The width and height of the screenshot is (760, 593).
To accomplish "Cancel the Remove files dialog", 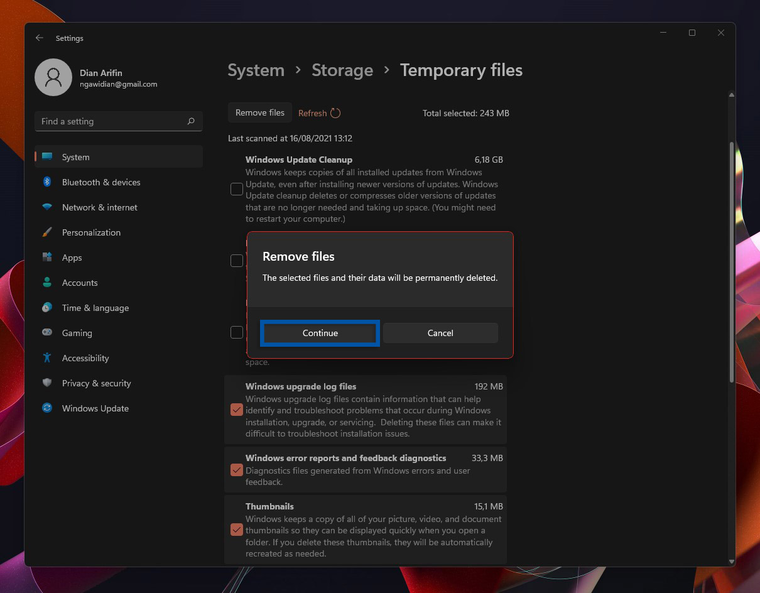I will pyautogui.click(x=440, y=333).
